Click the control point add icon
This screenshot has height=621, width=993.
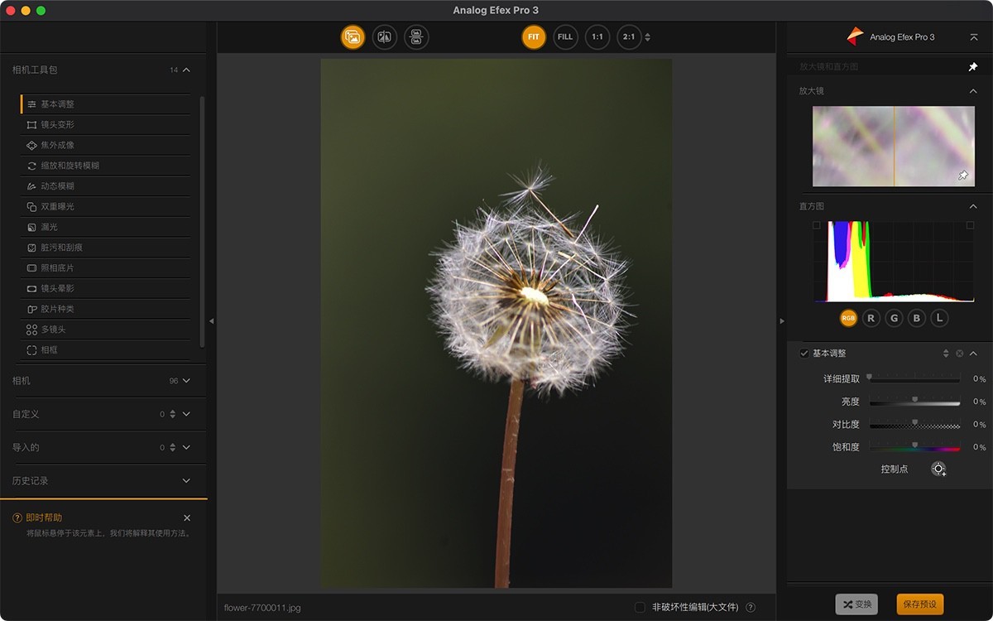click(938, 469)
